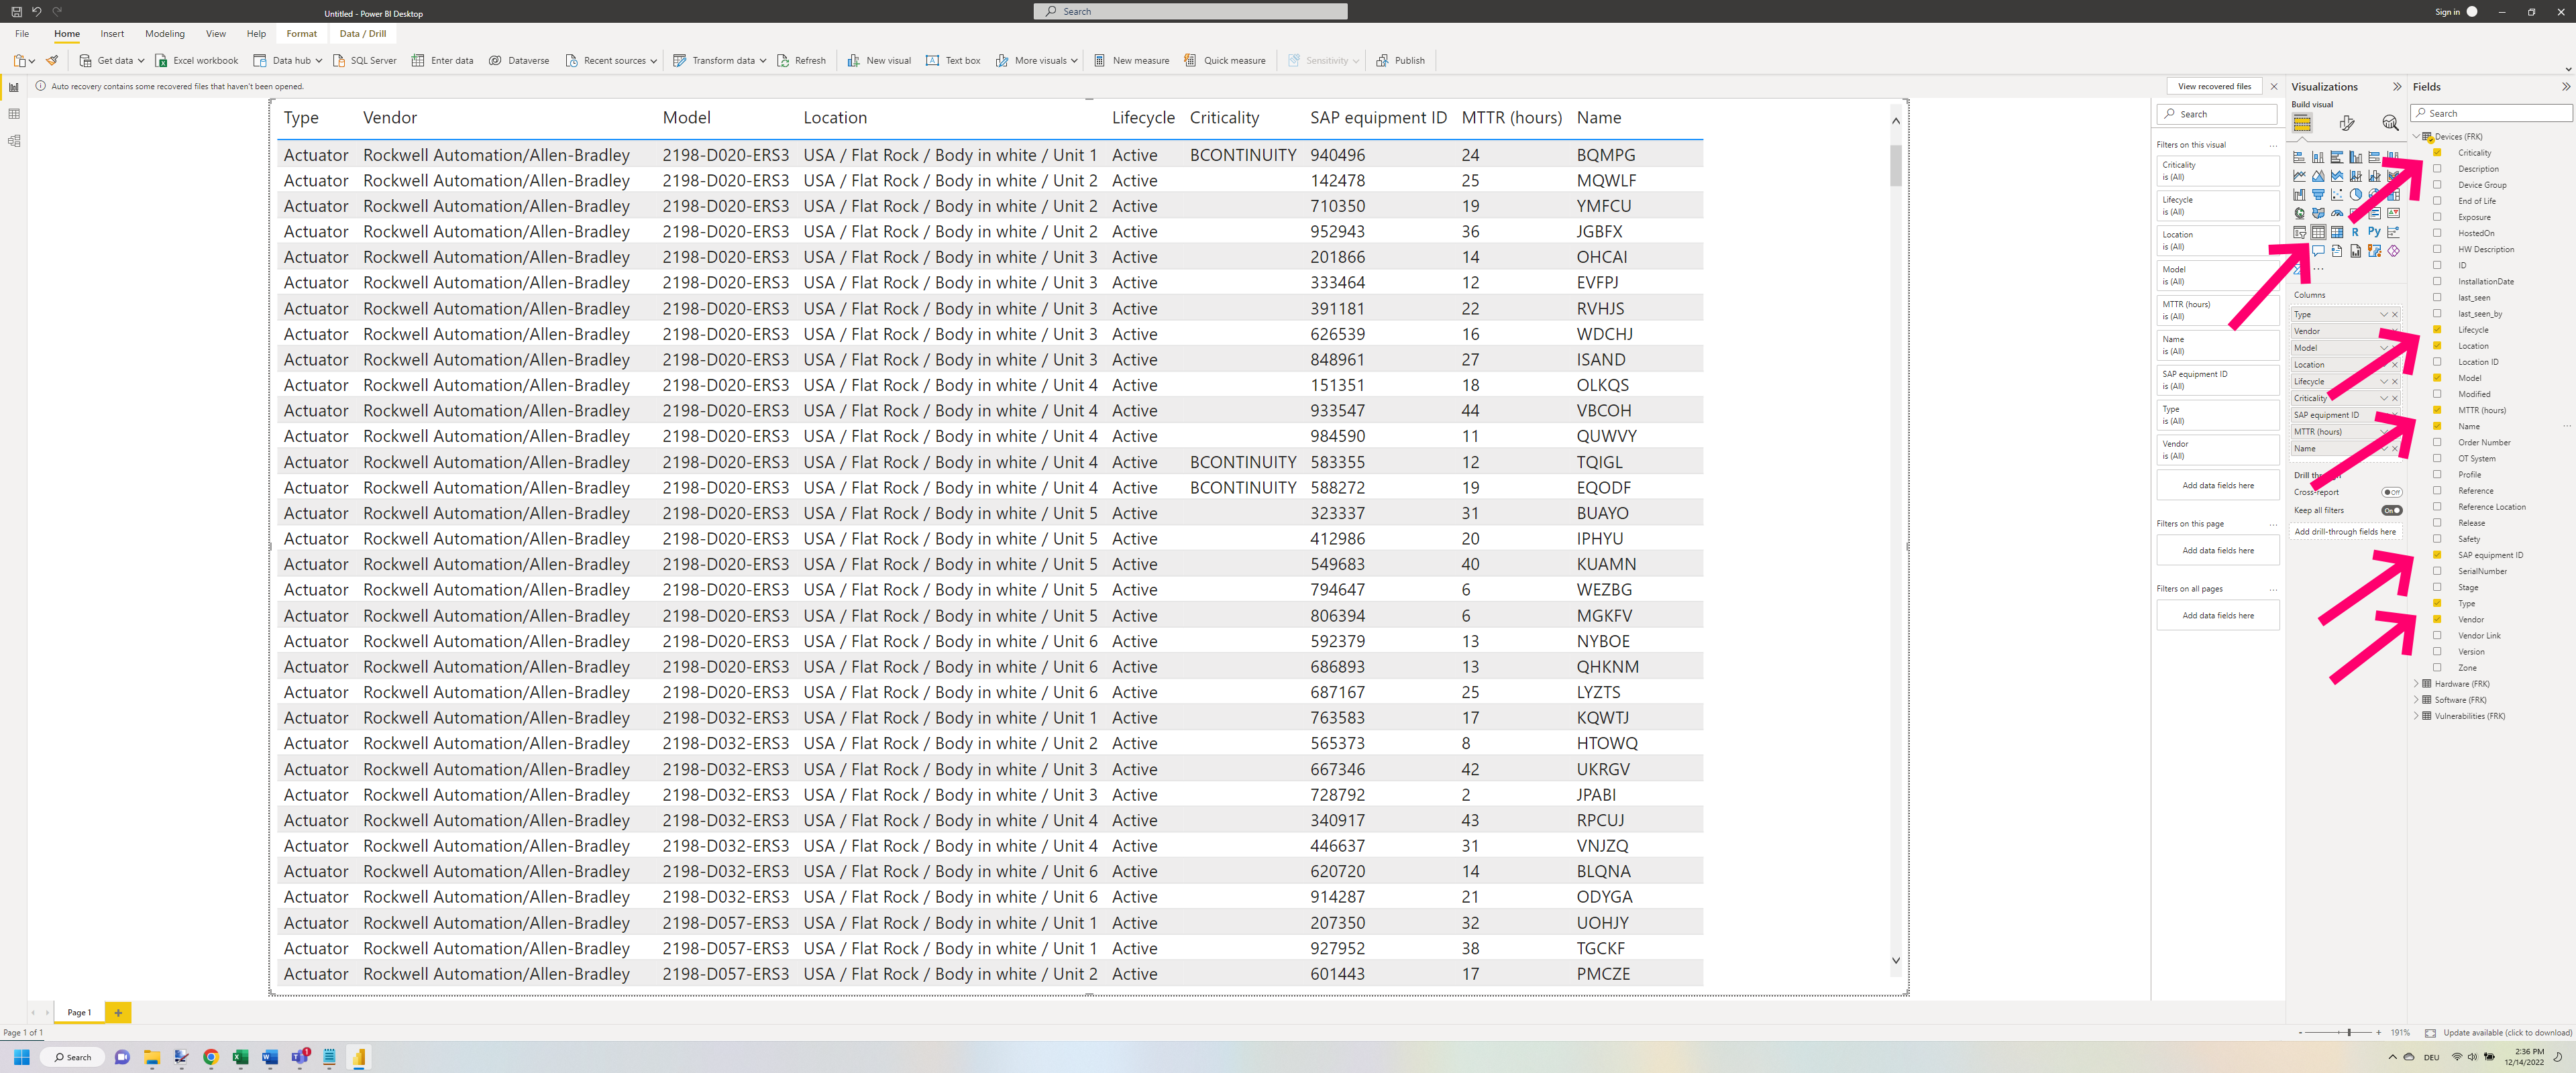The image size is (2576, 1073).
Task: Open the Transform data dropdown arrow
Action: (763, 61)
